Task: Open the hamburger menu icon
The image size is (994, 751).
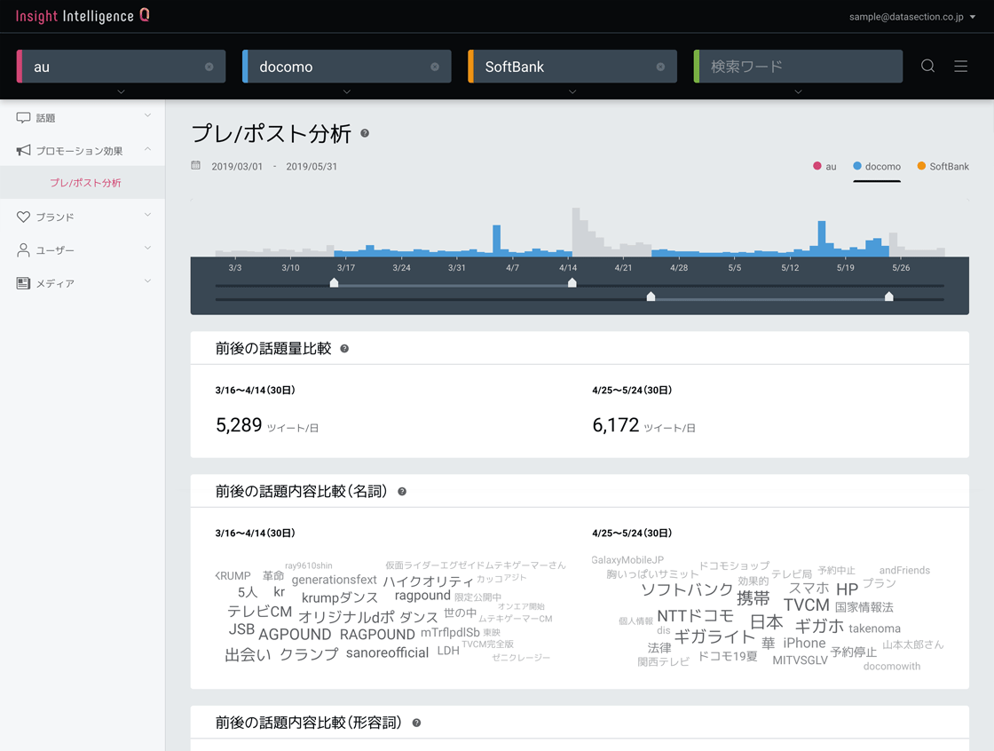Action: click(960, 66)
